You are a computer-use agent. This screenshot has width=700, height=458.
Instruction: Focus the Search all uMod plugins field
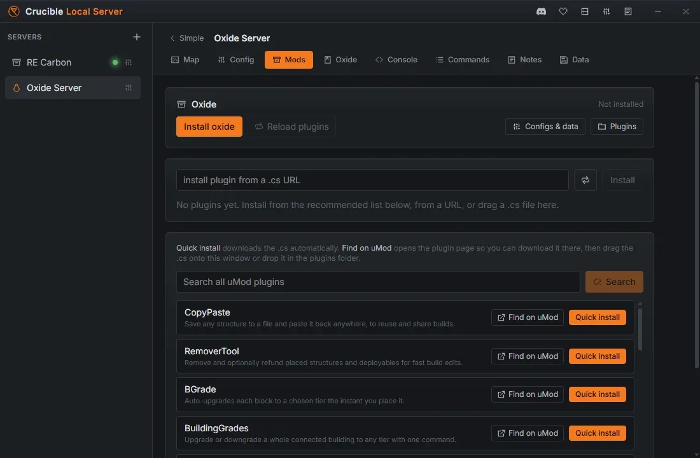[x=378, y=282]
